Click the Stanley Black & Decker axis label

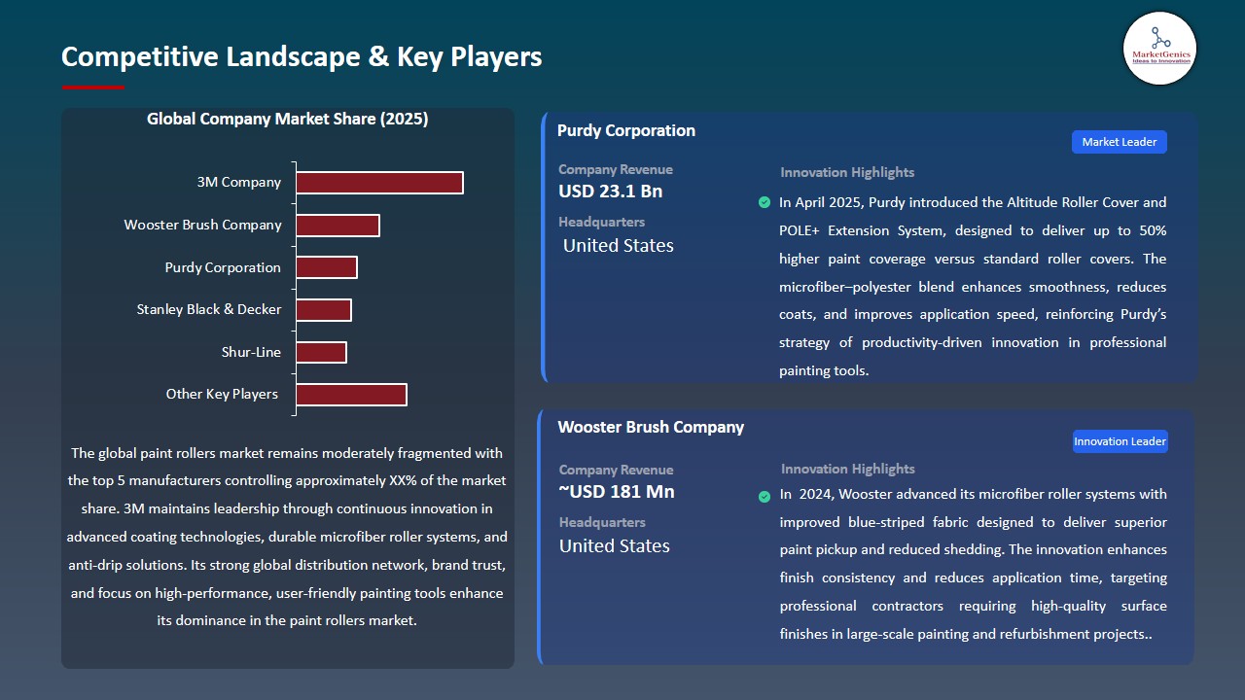209,309
